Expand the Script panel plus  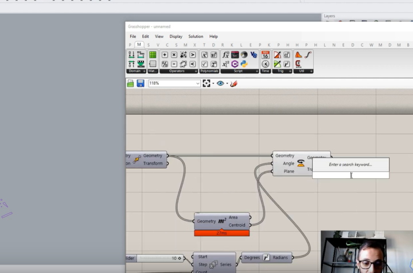257,71
